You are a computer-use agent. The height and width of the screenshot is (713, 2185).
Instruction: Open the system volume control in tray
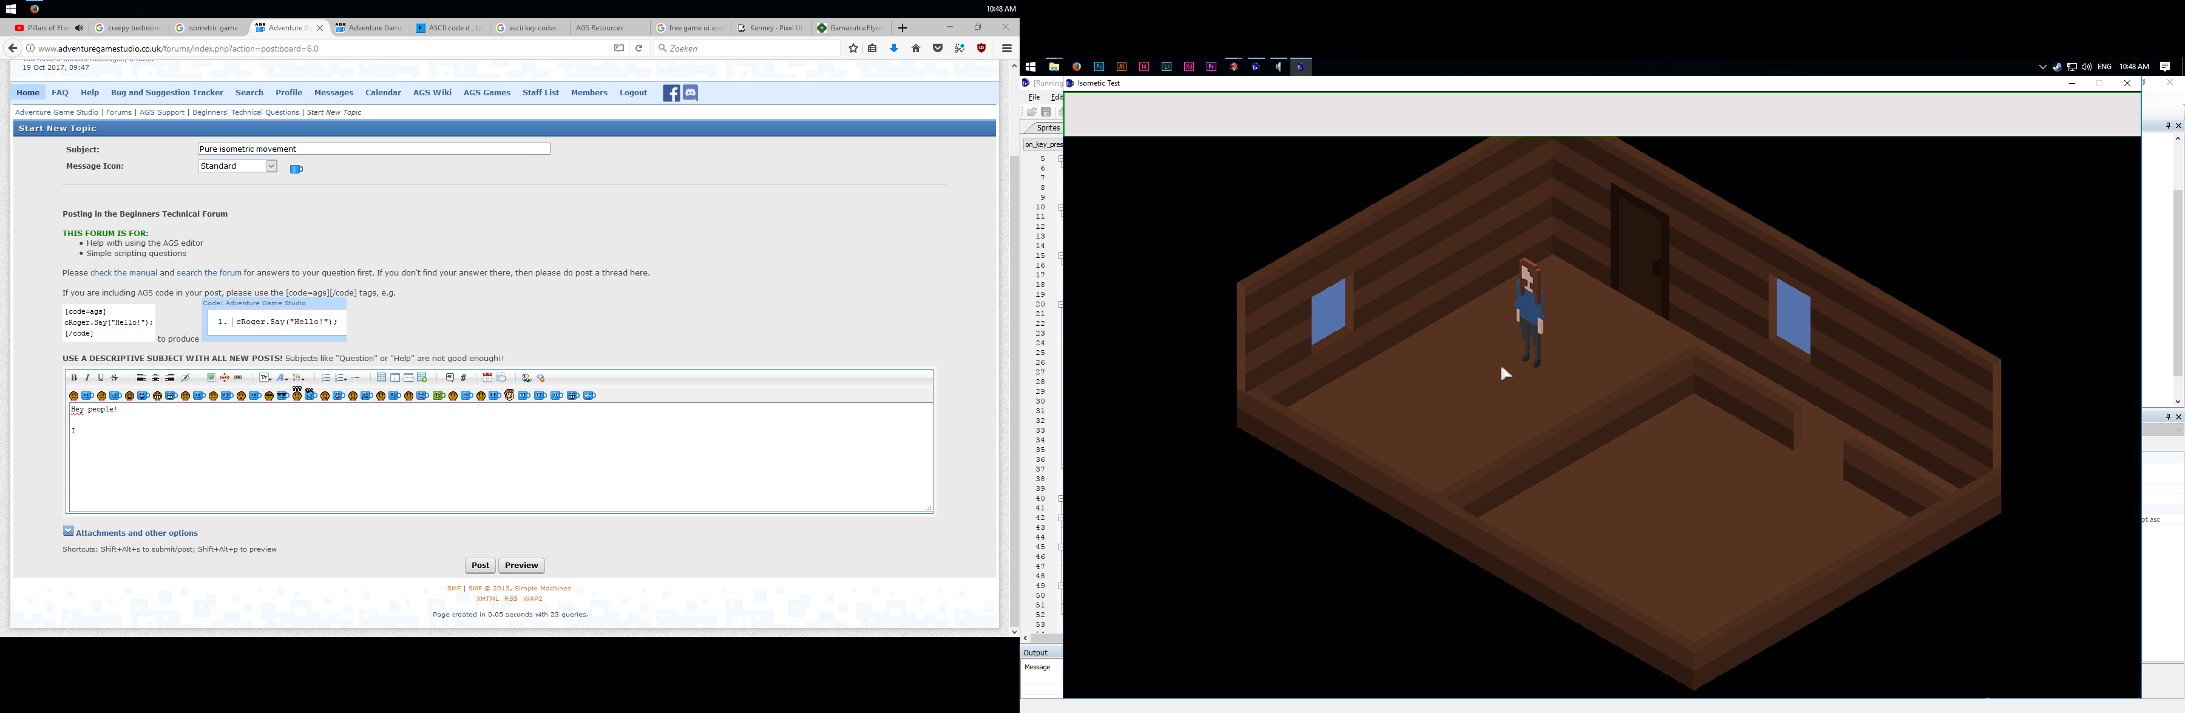pos(2087,67)
